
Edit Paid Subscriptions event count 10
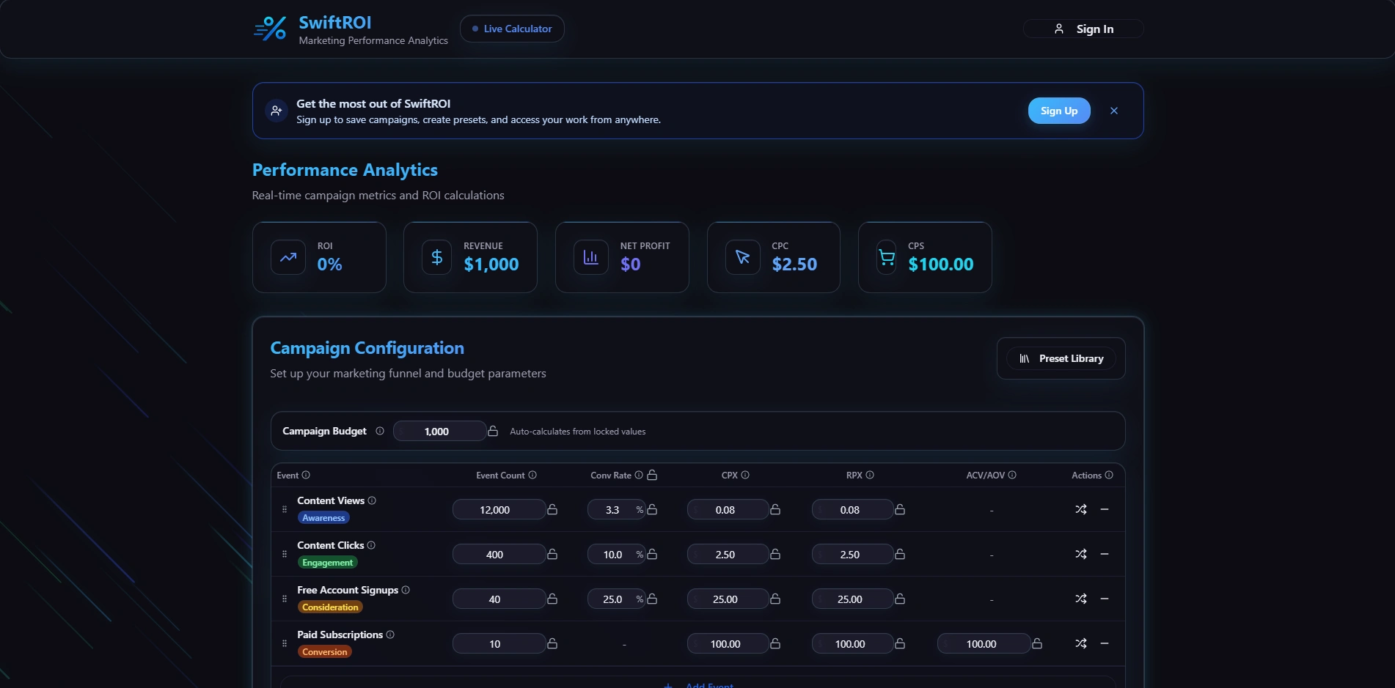(499, 643)
